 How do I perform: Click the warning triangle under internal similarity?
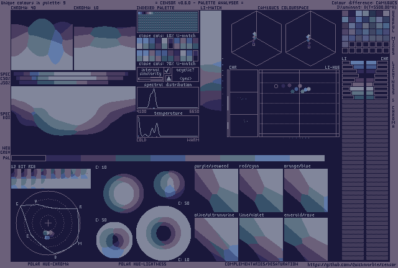point(167,79)
